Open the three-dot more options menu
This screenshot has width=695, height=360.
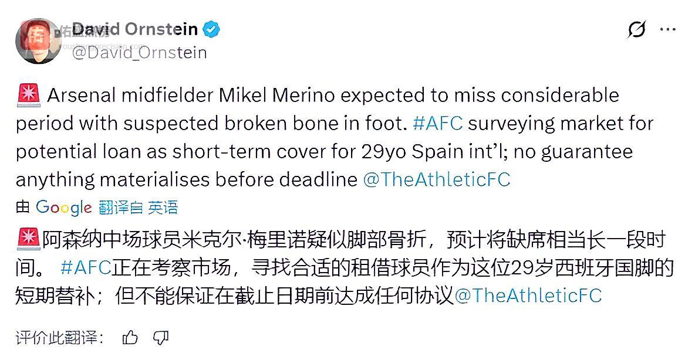click(668, 29)
